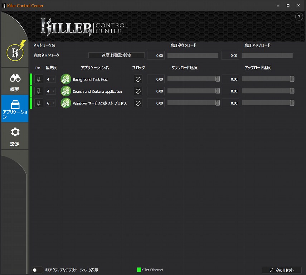Block Search and Cortana application traffic
Image resolution: width=306 pixels, height=275 pixels.
point(138,91)
